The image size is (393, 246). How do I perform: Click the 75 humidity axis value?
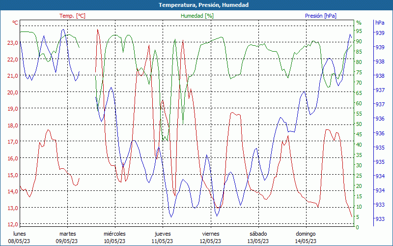(x=359, y=72)
